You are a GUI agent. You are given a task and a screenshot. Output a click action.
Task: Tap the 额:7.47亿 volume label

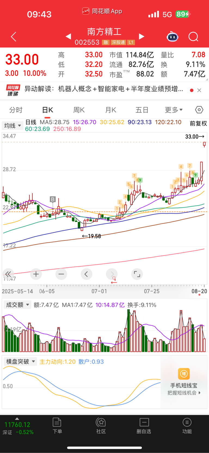coord(46,305)
